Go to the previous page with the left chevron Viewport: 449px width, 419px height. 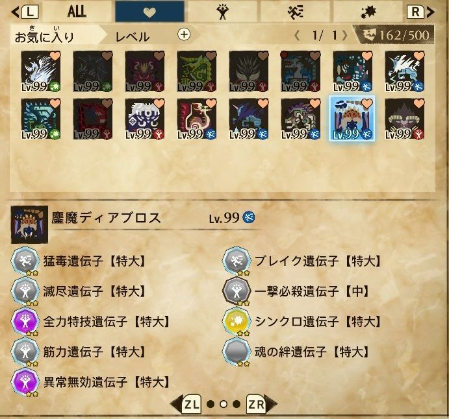[x=297, y=36]
